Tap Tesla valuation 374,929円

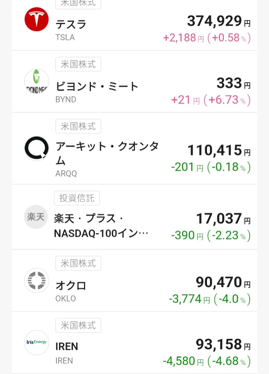219,21
